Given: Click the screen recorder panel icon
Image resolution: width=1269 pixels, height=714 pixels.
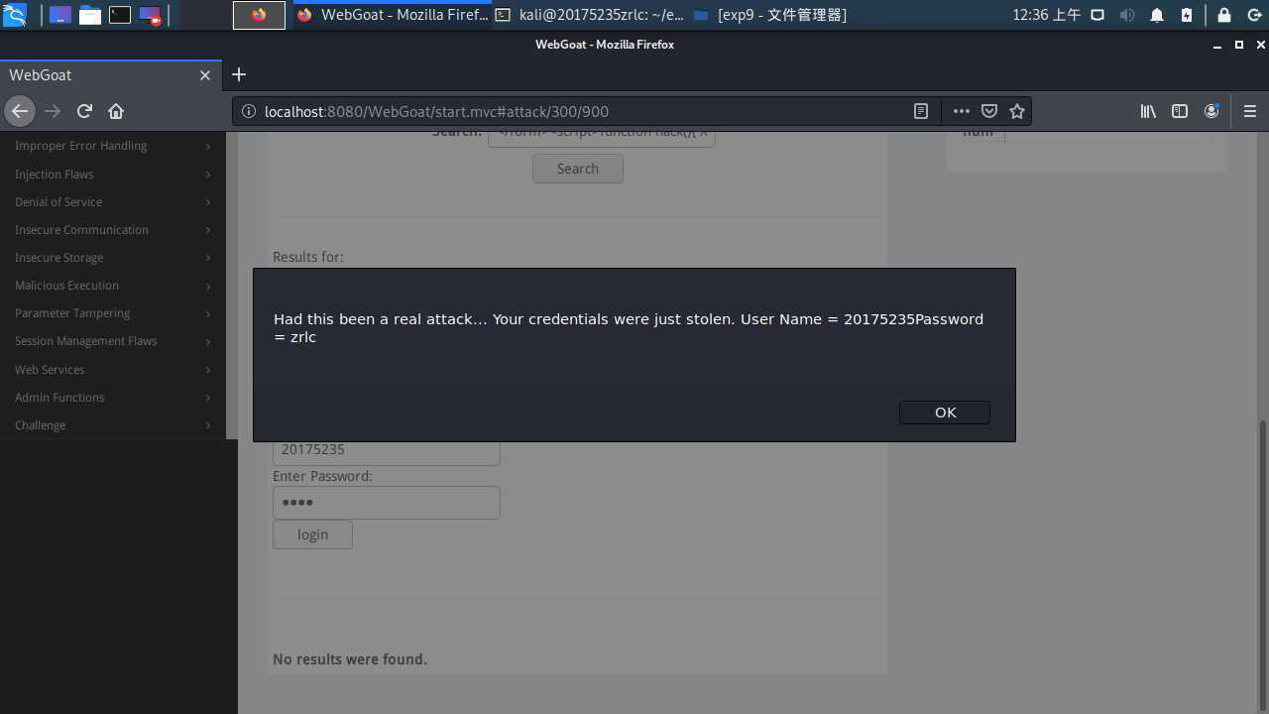Looking at the screenshot, I should pos(150,15).
